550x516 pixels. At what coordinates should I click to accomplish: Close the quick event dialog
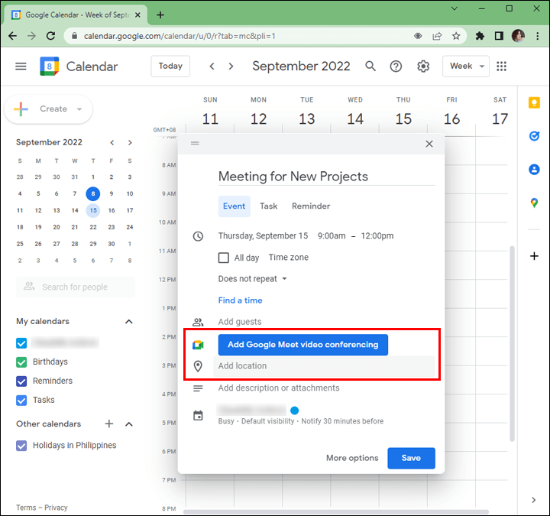pos(429,144)
